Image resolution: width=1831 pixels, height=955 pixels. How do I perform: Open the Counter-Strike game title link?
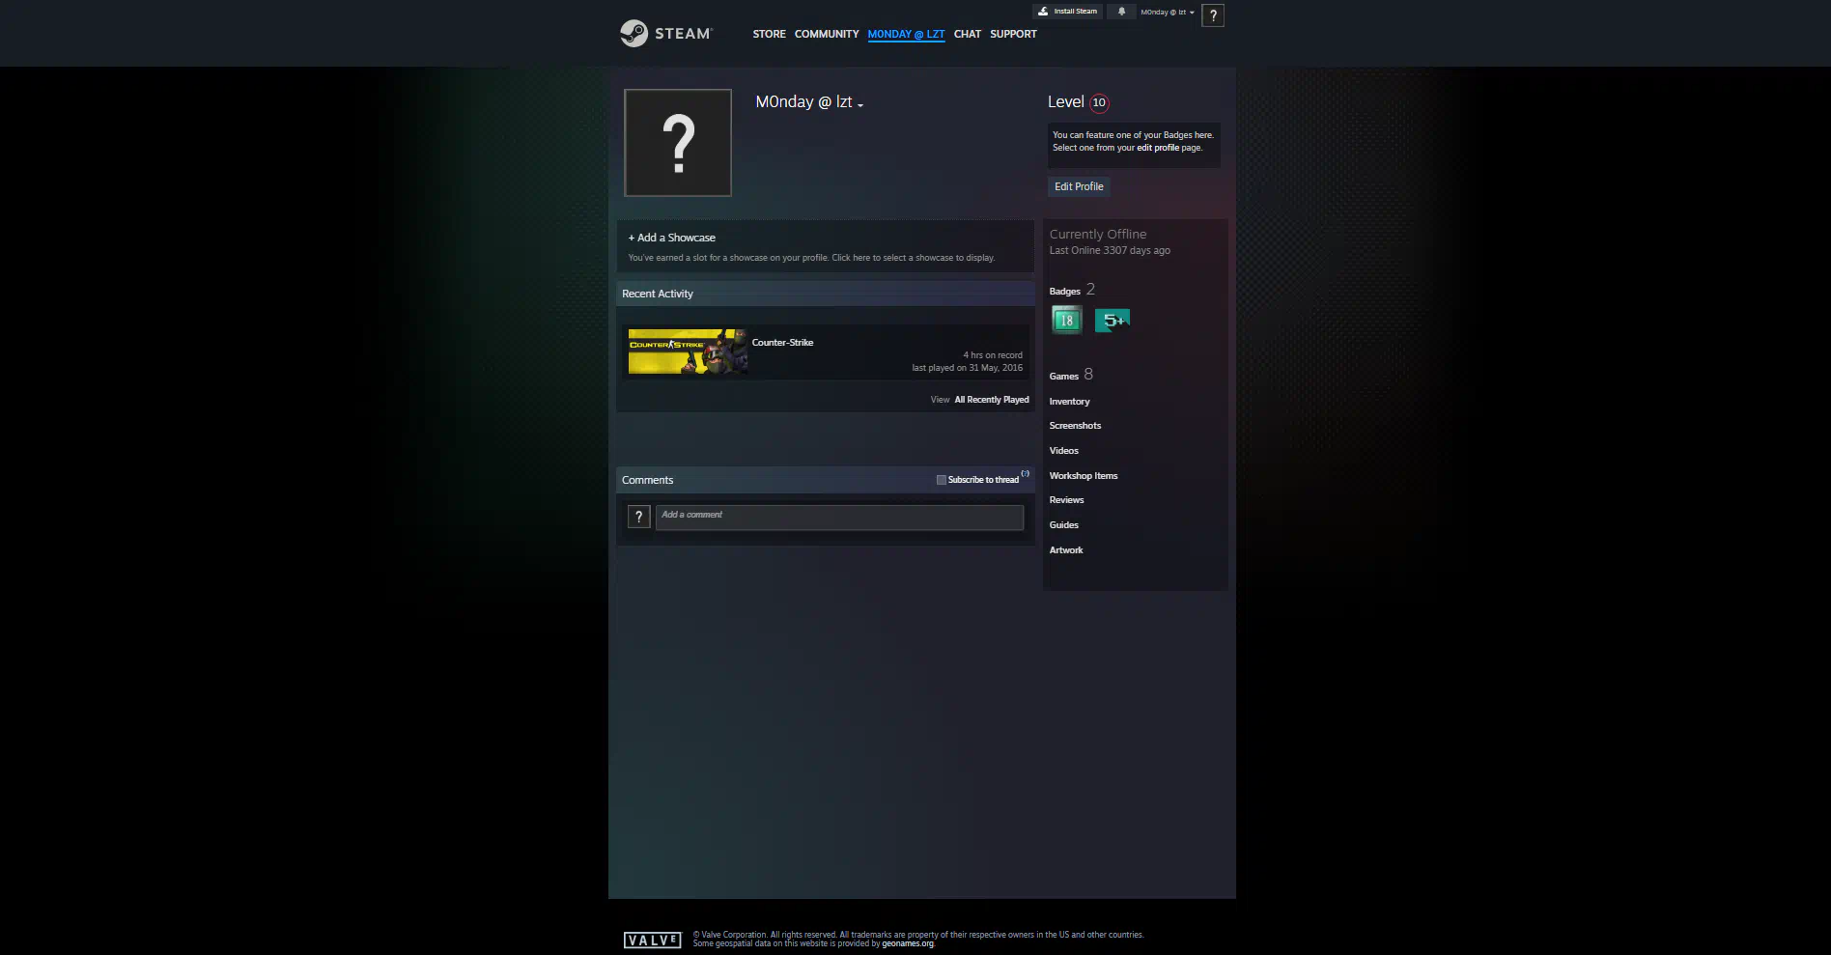click(x=782, y=343)
